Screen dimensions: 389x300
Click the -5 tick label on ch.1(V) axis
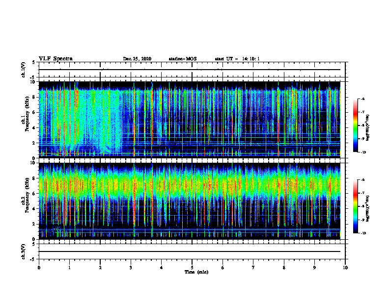33,77
